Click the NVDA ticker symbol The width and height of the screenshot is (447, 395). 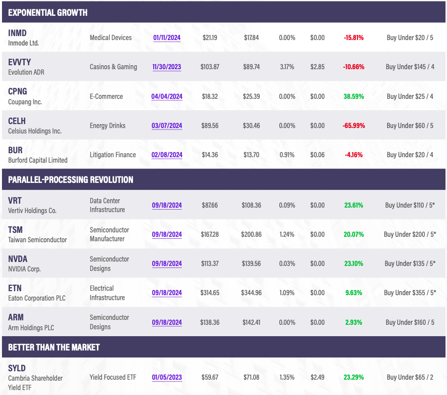click(x=18, y=259)
